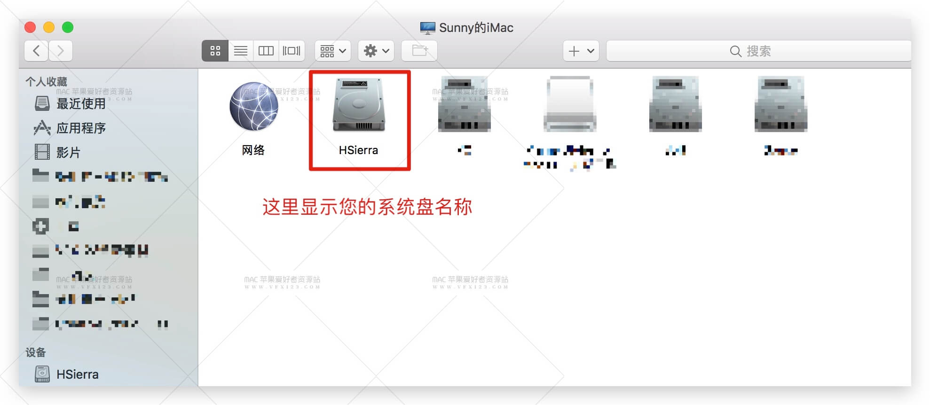Click the iMac icon in title bar

(427, 28)
